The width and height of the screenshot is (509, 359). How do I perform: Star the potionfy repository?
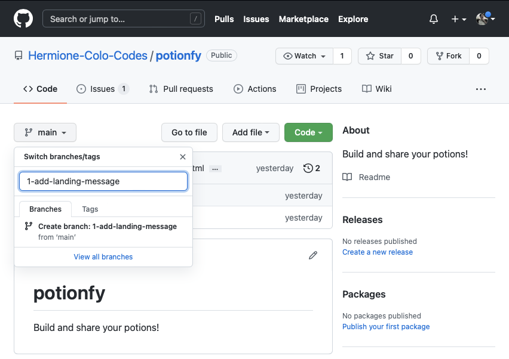click(379, 56)
